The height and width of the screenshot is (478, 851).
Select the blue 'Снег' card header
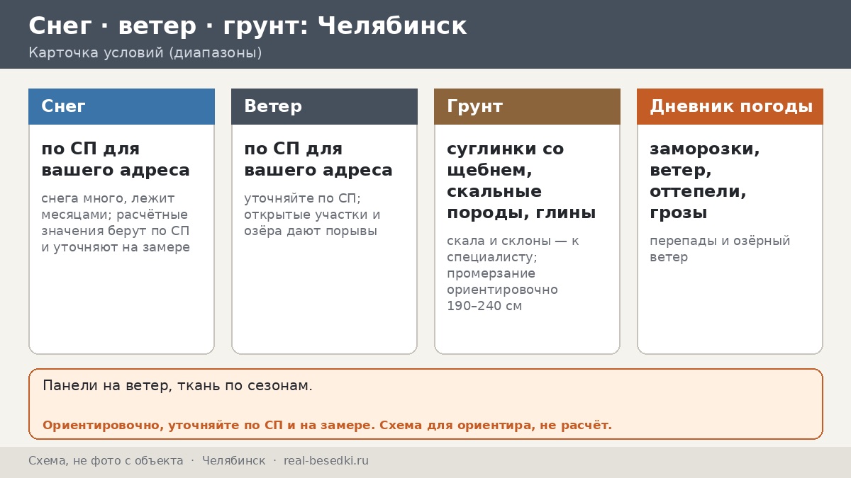(121, 106)
